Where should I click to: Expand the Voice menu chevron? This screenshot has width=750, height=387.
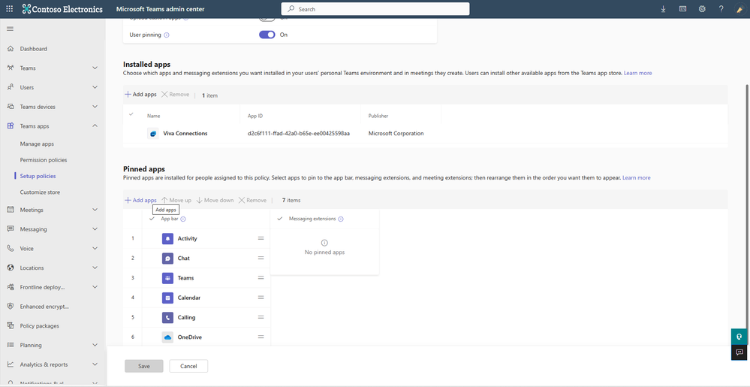[95, 248]
